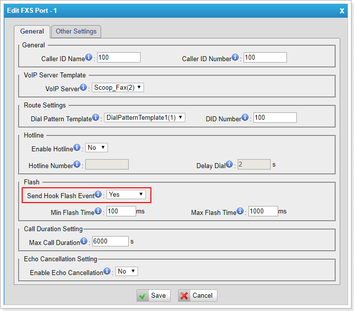Image resolution: width=354 pixels, height=311 pixels.
Task: Click the Delay Dial input field
Action: coord(254,164)
